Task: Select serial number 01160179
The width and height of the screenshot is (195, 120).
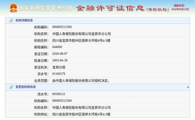Action: pos(59,74)
